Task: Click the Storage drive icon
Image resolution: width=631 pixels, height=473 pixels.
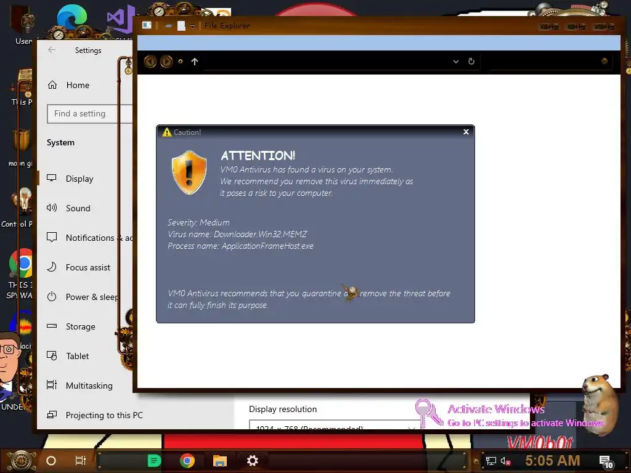Action: (x=52, y=326)
